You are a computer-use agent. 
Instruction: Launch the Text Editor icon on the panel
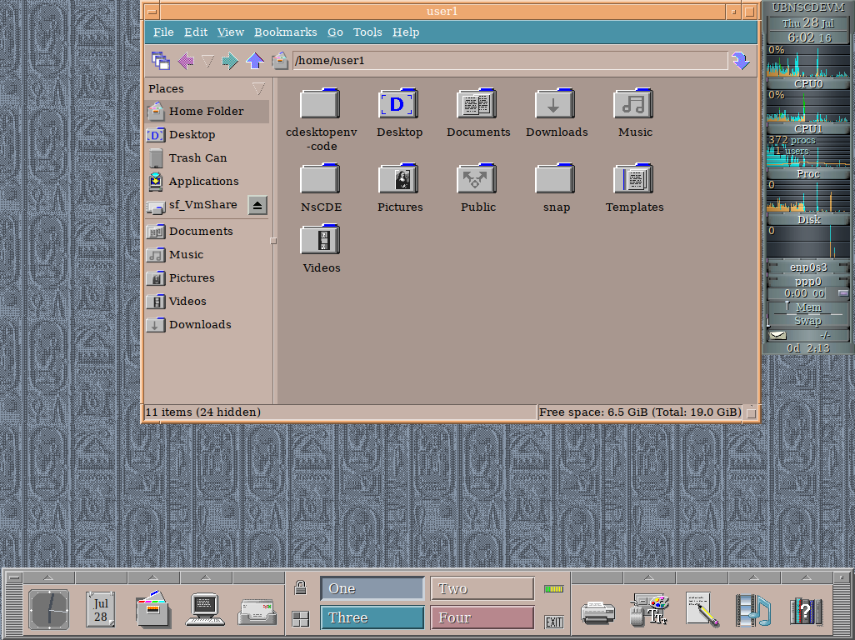pyautogui.click(x=701, y=610)
